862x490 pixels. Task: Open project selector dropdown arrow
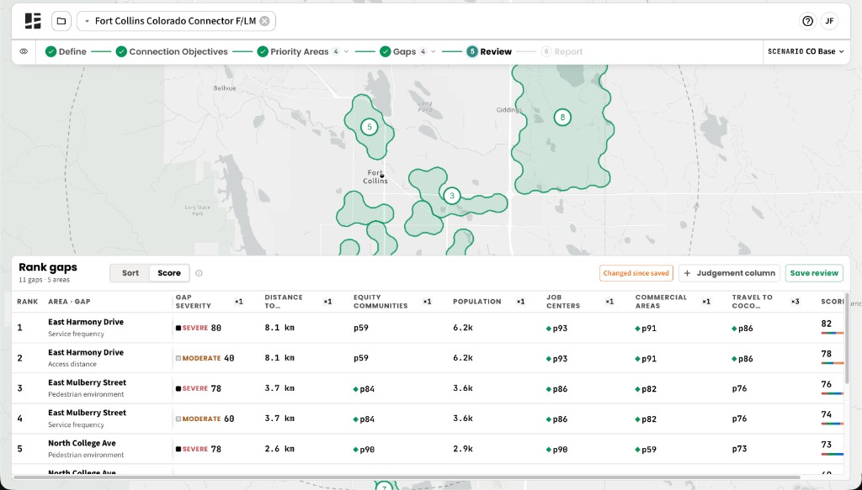[x=87, y=21]
